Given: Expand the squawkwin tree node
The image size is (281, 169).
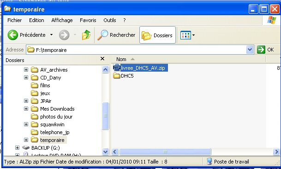Looking at the screenshot, I should point(26,124).
